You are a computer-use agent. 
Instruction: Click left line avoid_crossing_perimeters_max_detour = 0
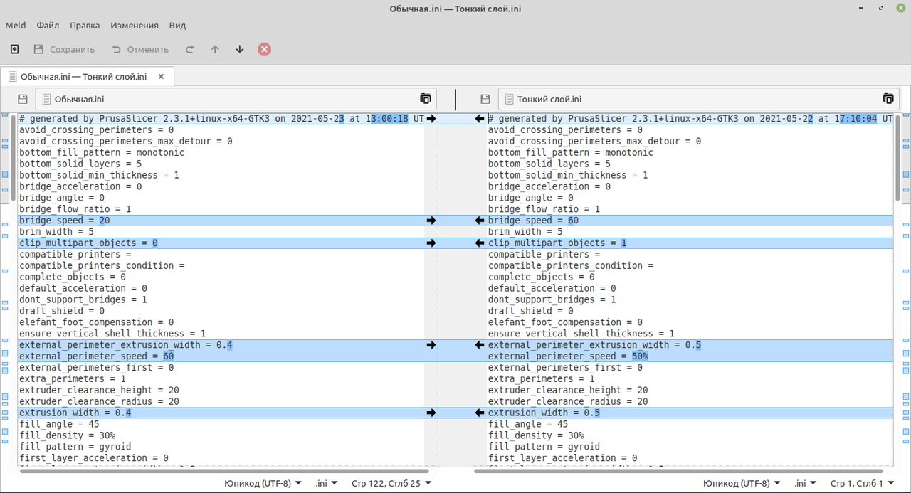125,142
